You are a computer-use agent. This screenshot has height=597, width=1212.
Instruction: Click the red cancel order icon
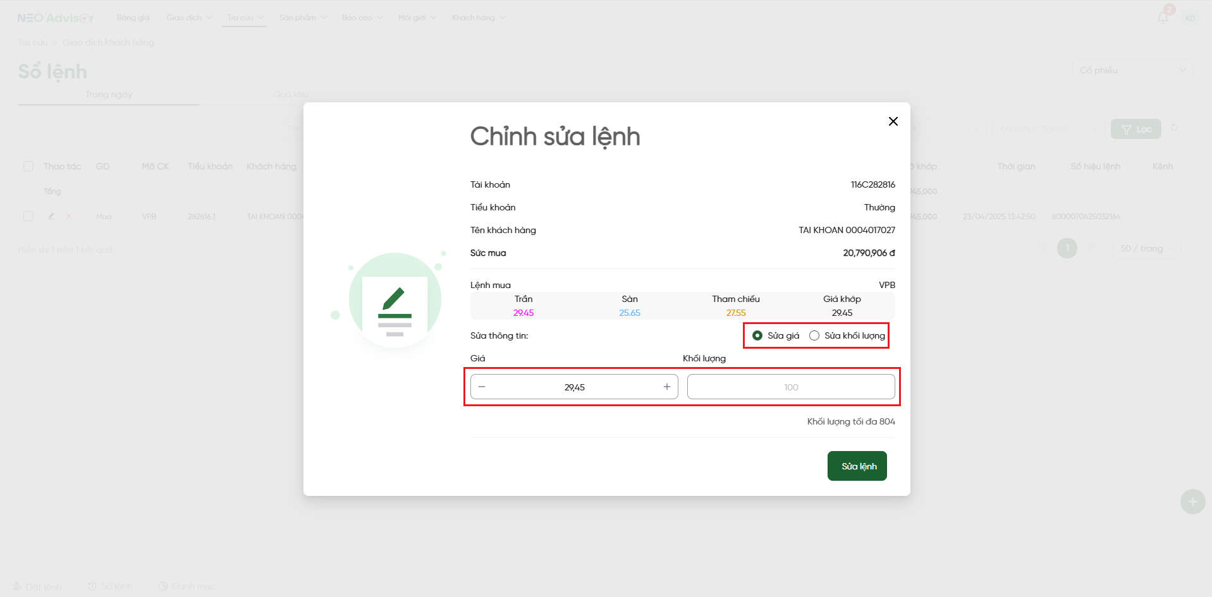(69, 216)
